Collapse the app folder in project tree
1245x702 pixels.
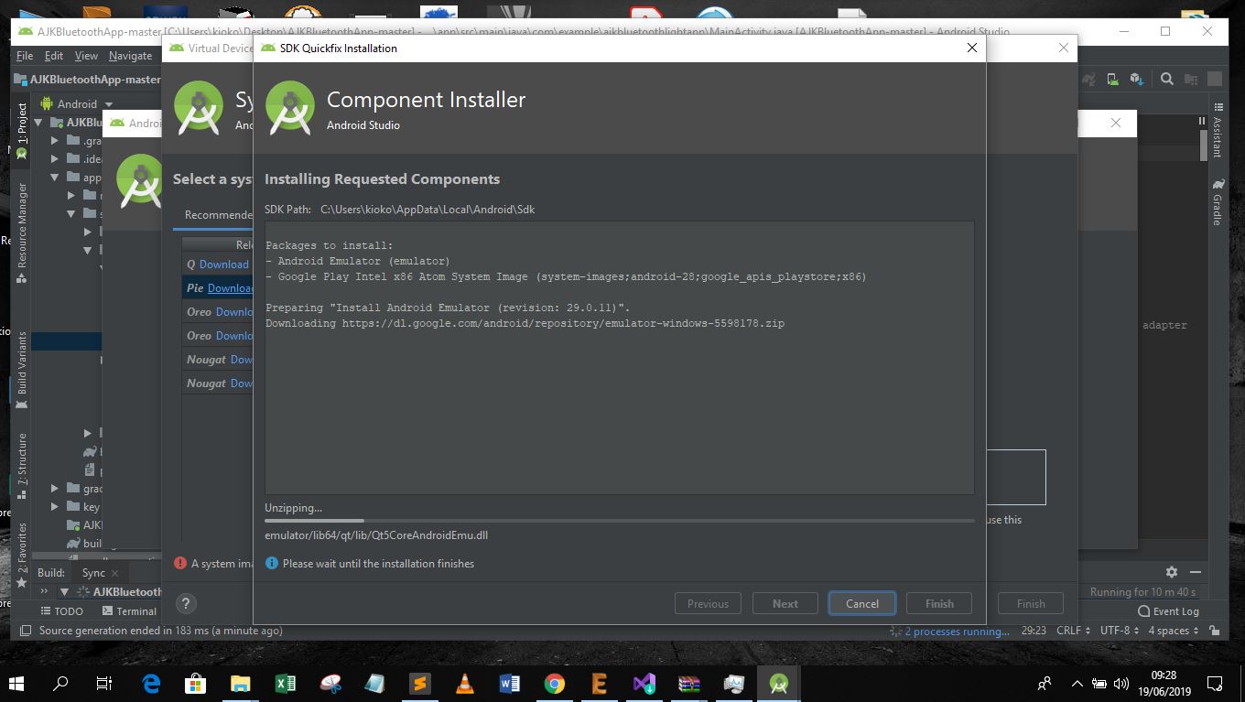pos(55,178)
